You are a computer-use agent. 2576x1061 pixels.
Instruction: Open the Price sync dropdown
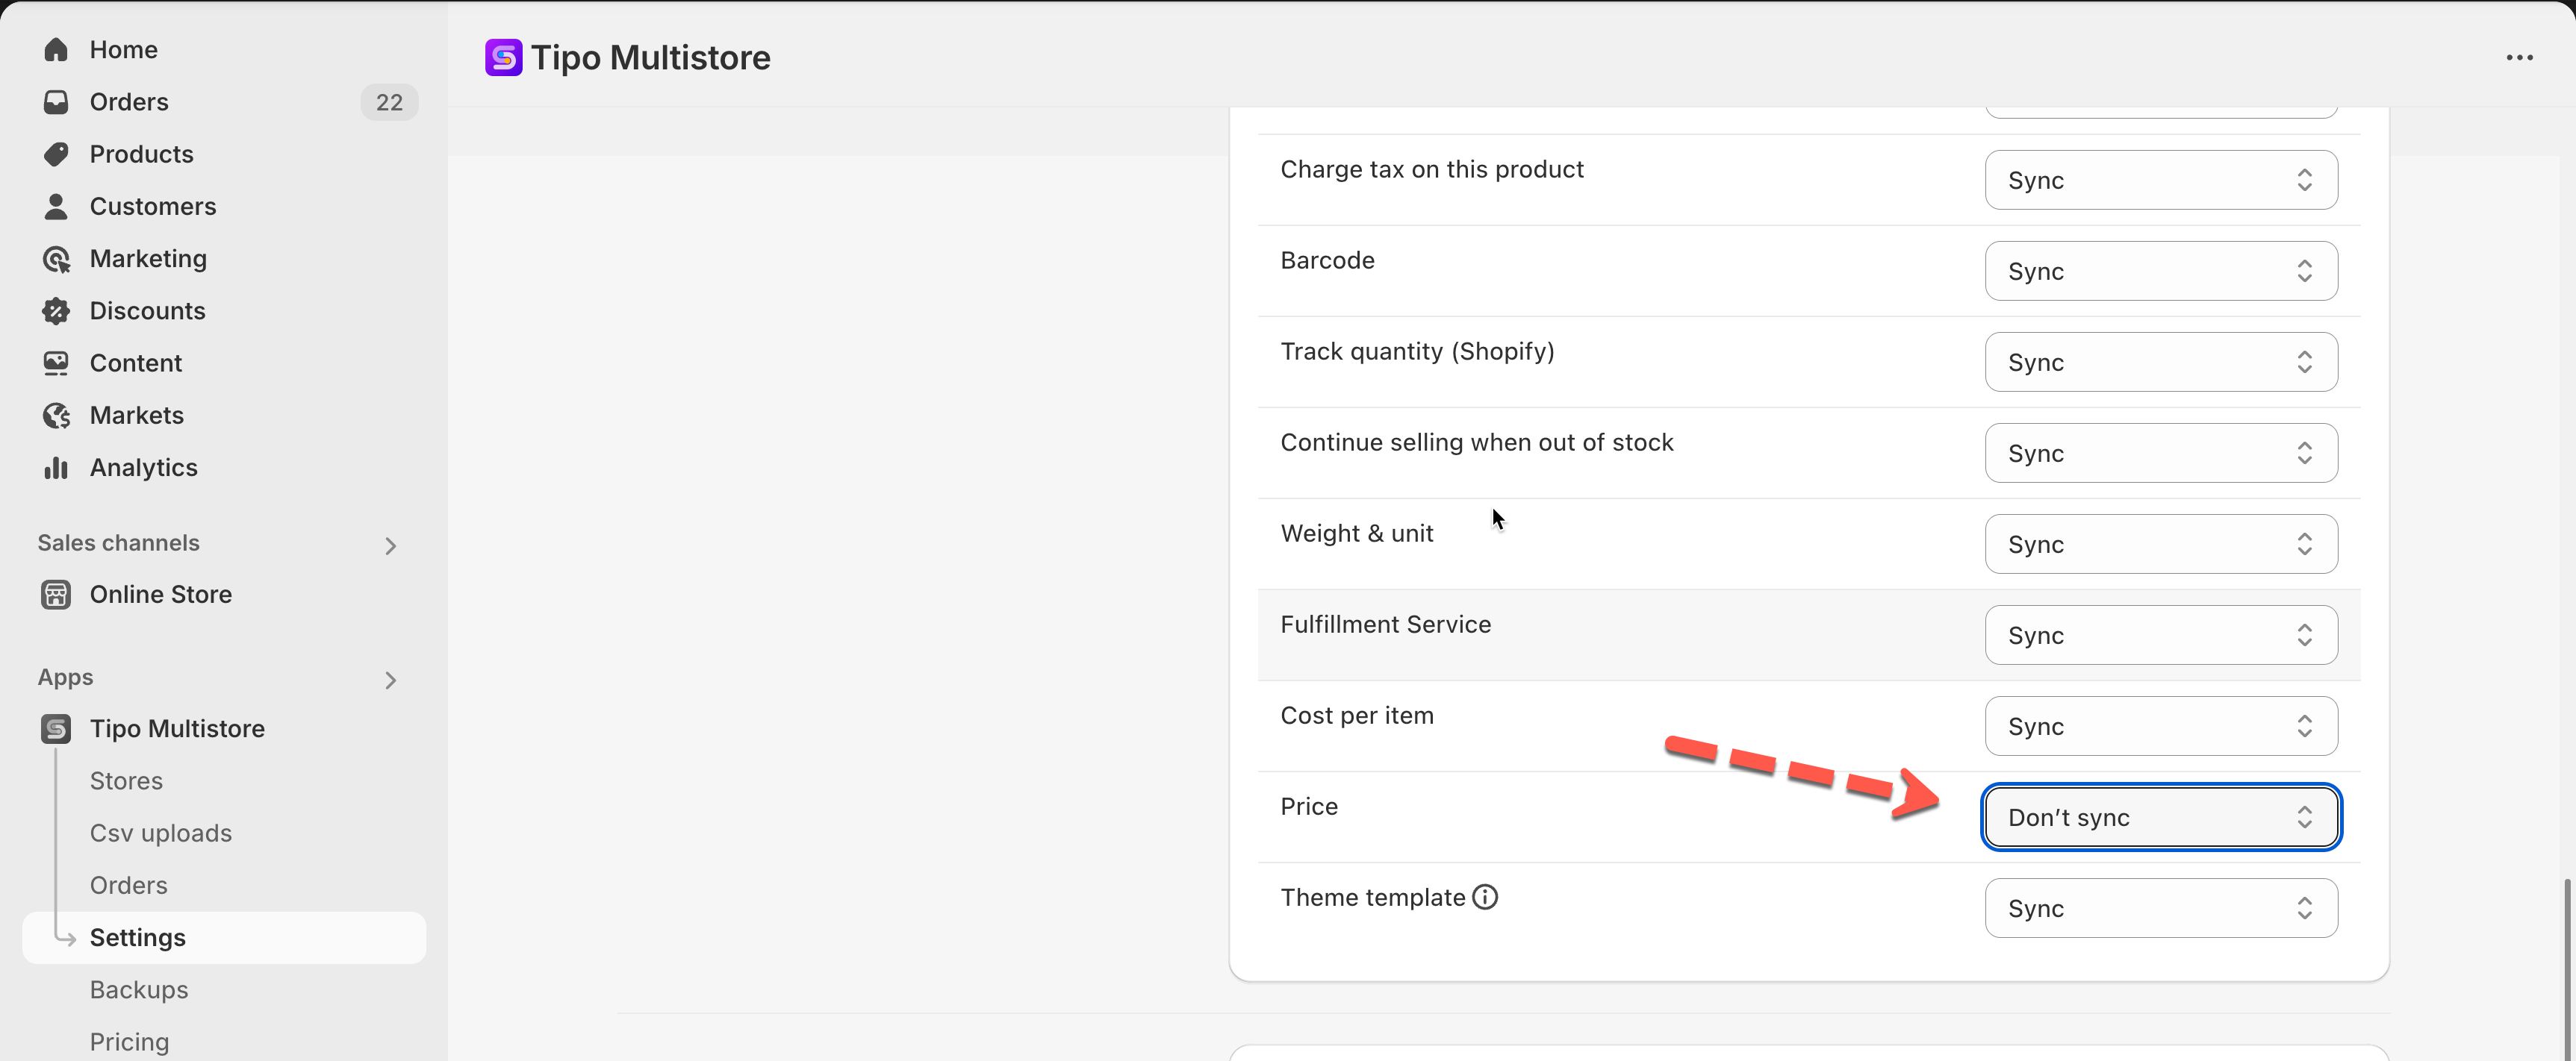coord(2160,817)
